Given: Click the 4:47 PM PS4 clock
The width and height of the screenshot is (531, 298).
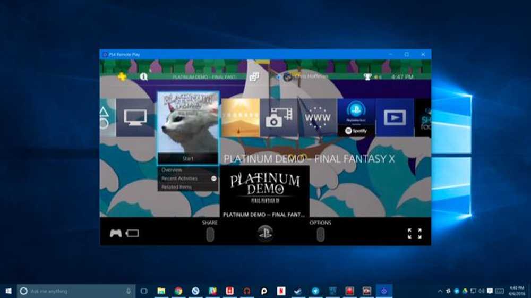Looking at the screenshot, I should pos(402,77).
